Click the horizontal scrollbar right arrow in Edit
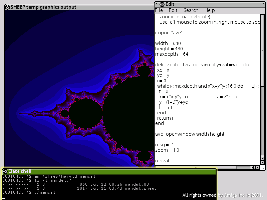 257,167
